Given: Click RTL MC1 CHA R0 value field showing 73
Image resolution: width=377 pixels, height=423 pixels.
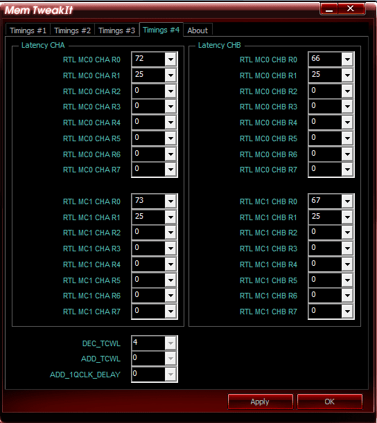Looking at the screenshot, I should pos(148,201).
